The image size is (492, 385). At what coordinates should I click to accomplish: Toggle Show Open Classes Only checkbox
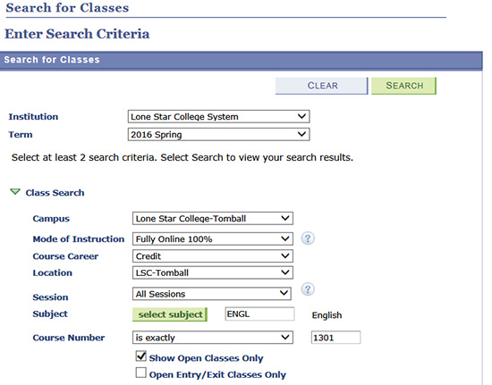(x=141, y=356)
